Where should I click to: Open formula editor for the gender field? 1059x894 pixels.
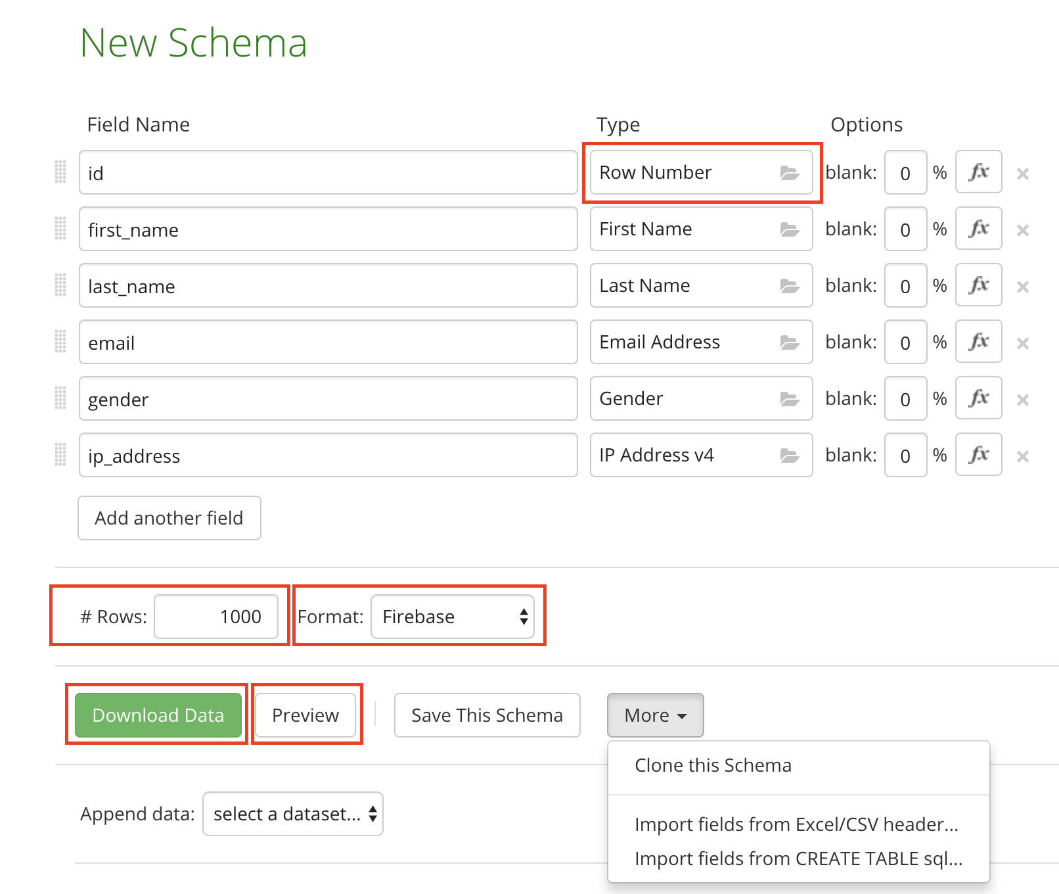tap(978, 398)
